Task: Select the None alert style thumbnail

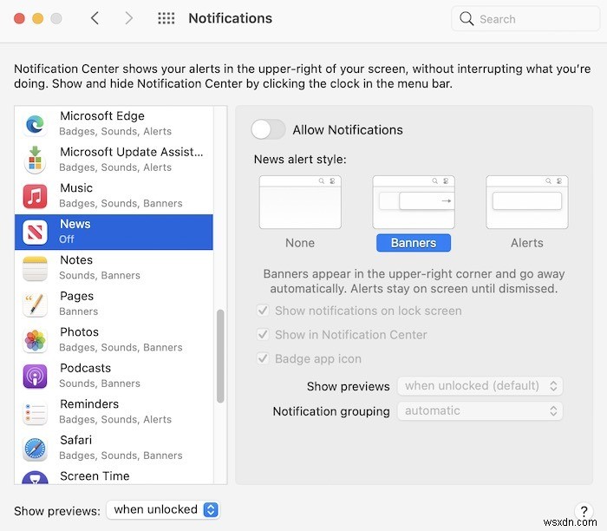Action: [x=300, y=202]
